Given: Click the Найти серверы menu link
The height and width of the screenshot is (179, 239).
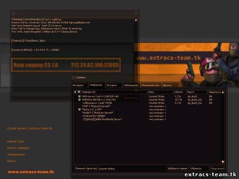Looking at the screenshot, I should pyautogui.click(x=18, y=148).
